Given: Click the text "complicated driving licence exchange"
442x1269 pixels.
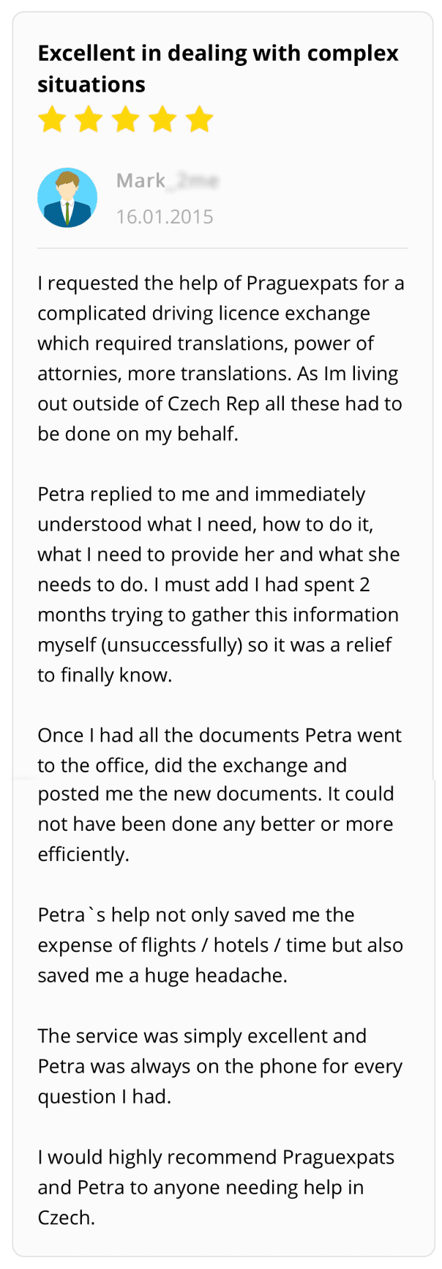Looking at the screenshot, I should pos(204,314).
